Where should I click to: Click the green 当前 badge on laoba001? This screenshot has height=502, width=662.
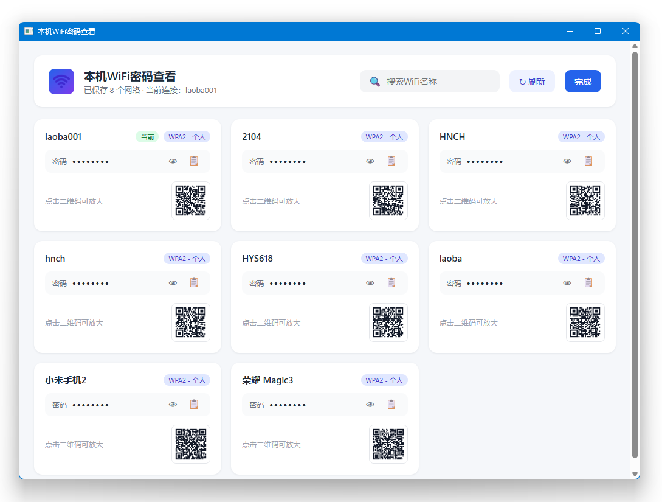coord(147,137)
